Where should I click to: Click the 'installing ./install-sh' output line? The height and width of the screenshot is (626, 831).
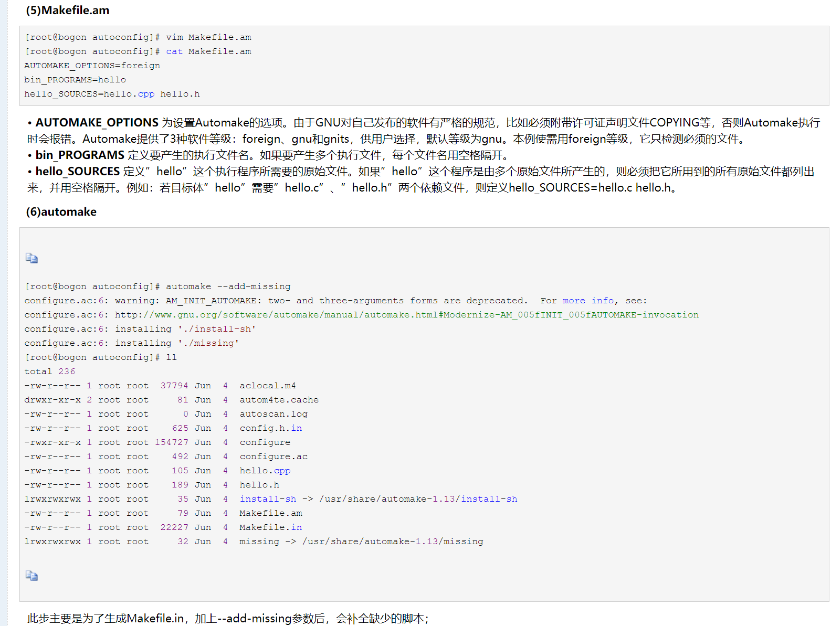tap(140, 329)
